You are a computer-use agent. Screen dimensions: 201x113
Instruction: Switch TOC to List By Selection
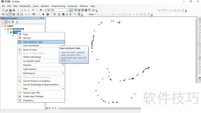[x=13, y=22]
